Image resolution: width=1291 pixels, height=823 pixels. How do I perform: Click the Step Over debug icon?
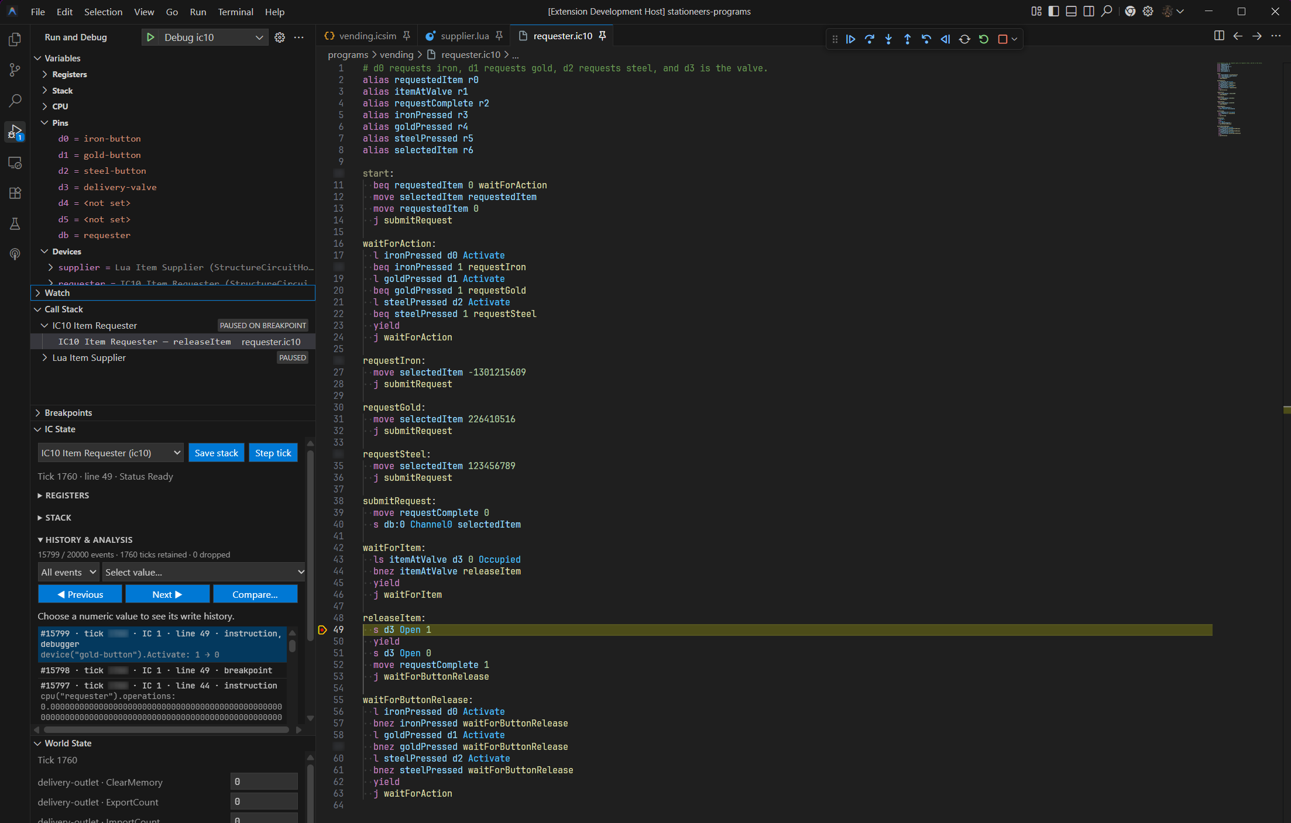(x=870, y=39)
